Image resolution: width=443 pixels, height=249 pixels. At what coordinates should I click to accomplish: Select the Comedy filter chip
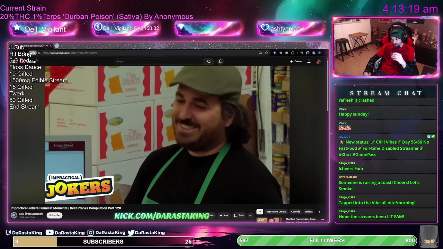pyautogui.click(x=296, y=211)
